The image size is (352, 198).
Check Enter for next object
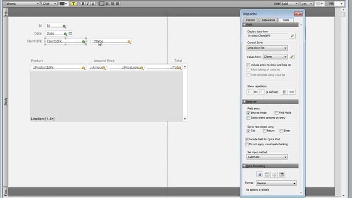(x=281, y=131)
